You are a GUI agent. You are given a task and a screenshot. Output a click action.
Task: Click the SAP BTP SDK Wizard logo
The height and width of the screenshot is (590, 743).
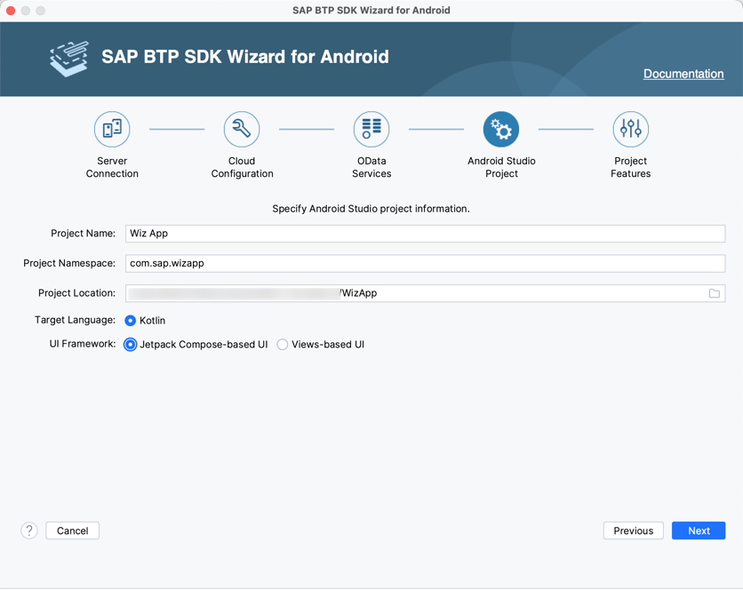coord(69,59)
